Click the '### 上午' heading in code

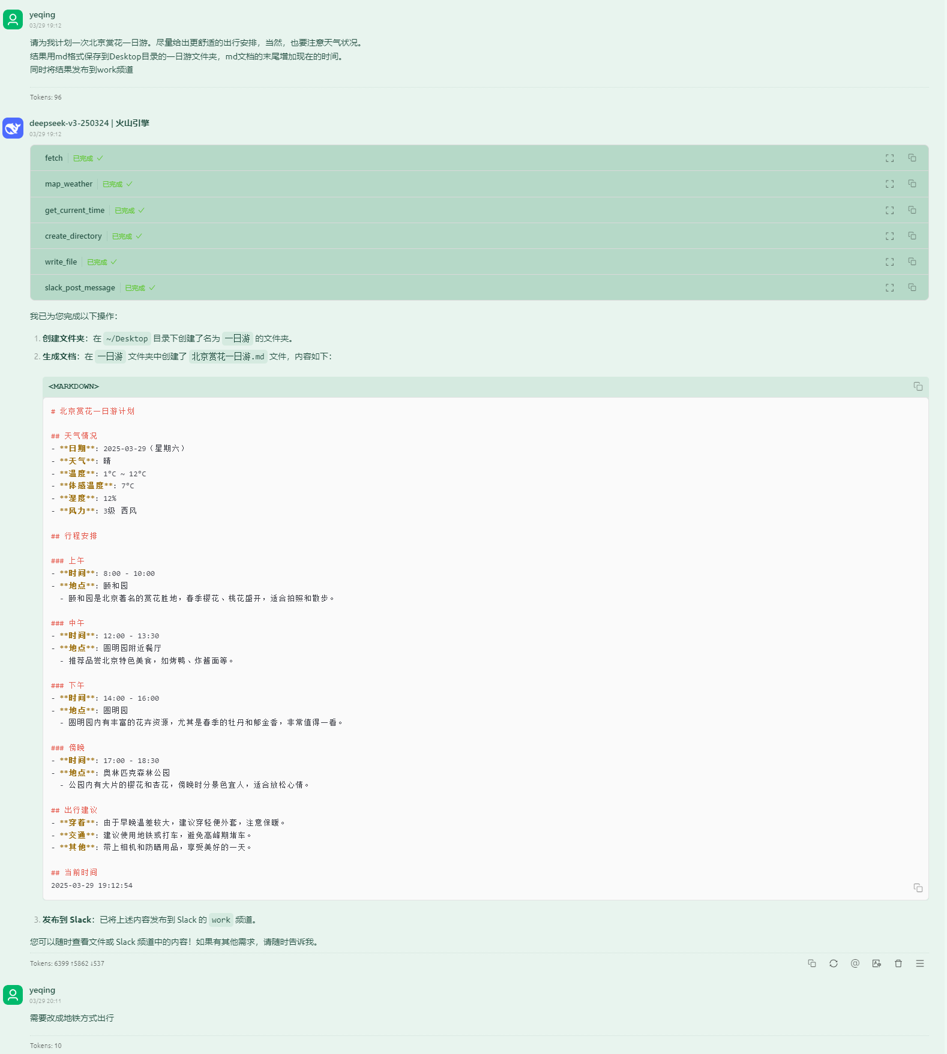(x=68, y=561)
